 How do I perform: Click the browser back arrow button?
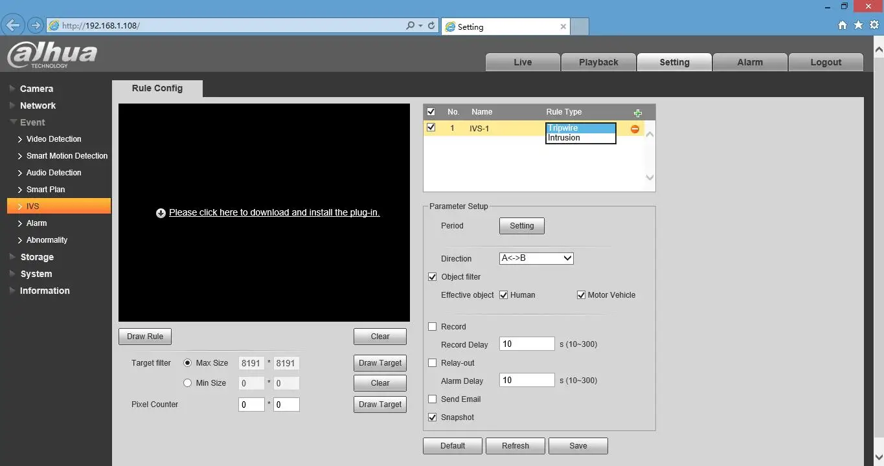coord(13,26)
